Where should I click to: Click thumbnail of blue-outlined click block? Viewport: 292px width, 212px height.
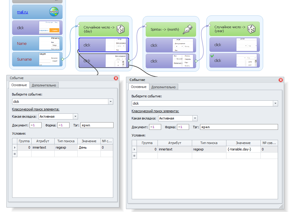(116, 45)
